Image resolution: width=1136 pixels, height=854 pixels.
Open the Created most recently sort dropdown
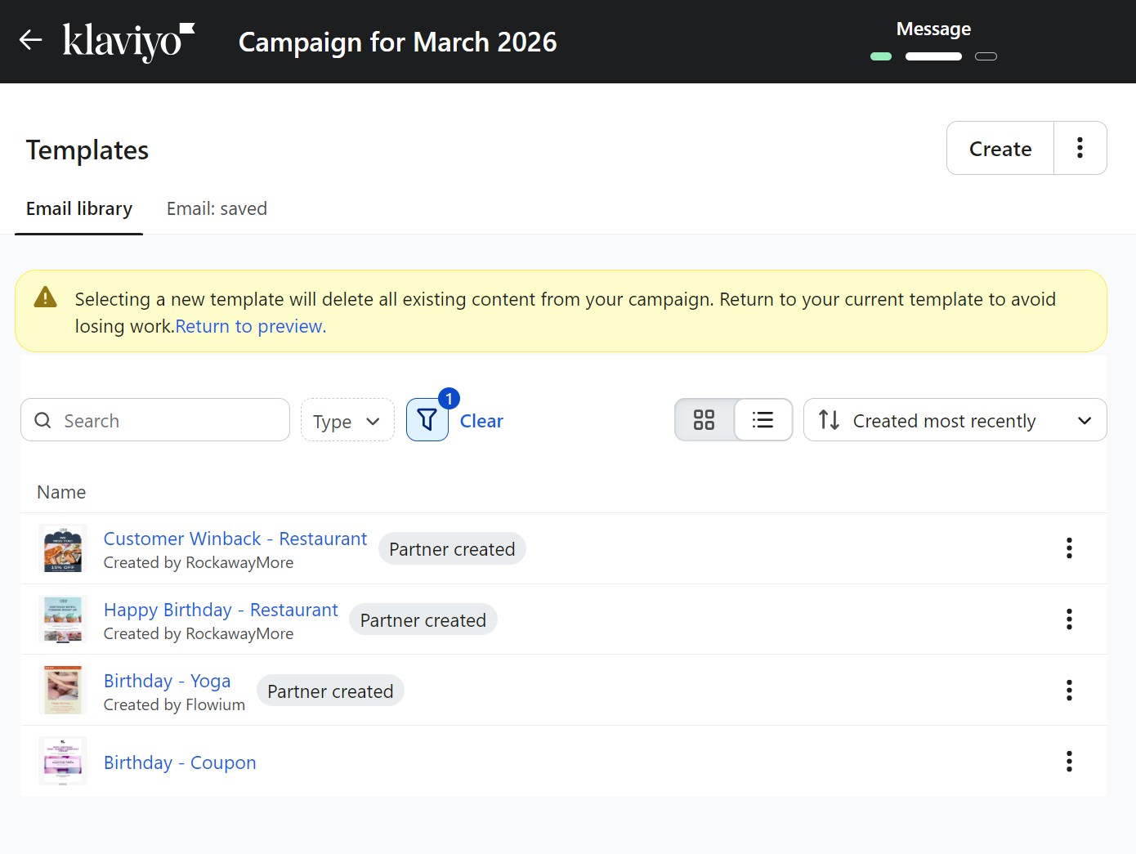coord(955,420)
